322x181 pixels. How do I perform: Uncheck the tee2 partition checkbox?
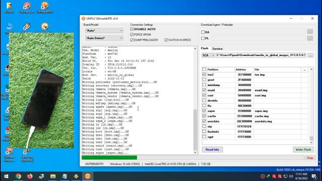[x=204, y=74]
